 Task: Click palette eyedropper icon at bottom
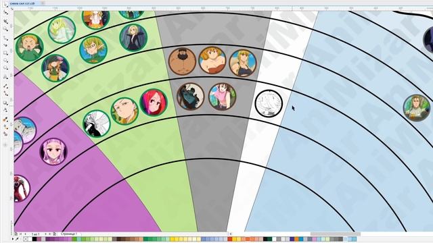pyautogui.click(x=18, y=239)
